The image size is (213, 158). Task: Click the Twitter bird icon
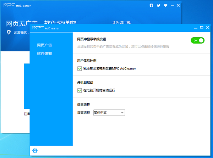(159, 5)
